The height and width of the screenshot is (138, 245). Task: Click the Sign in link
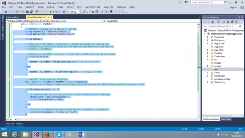[233, 8]
